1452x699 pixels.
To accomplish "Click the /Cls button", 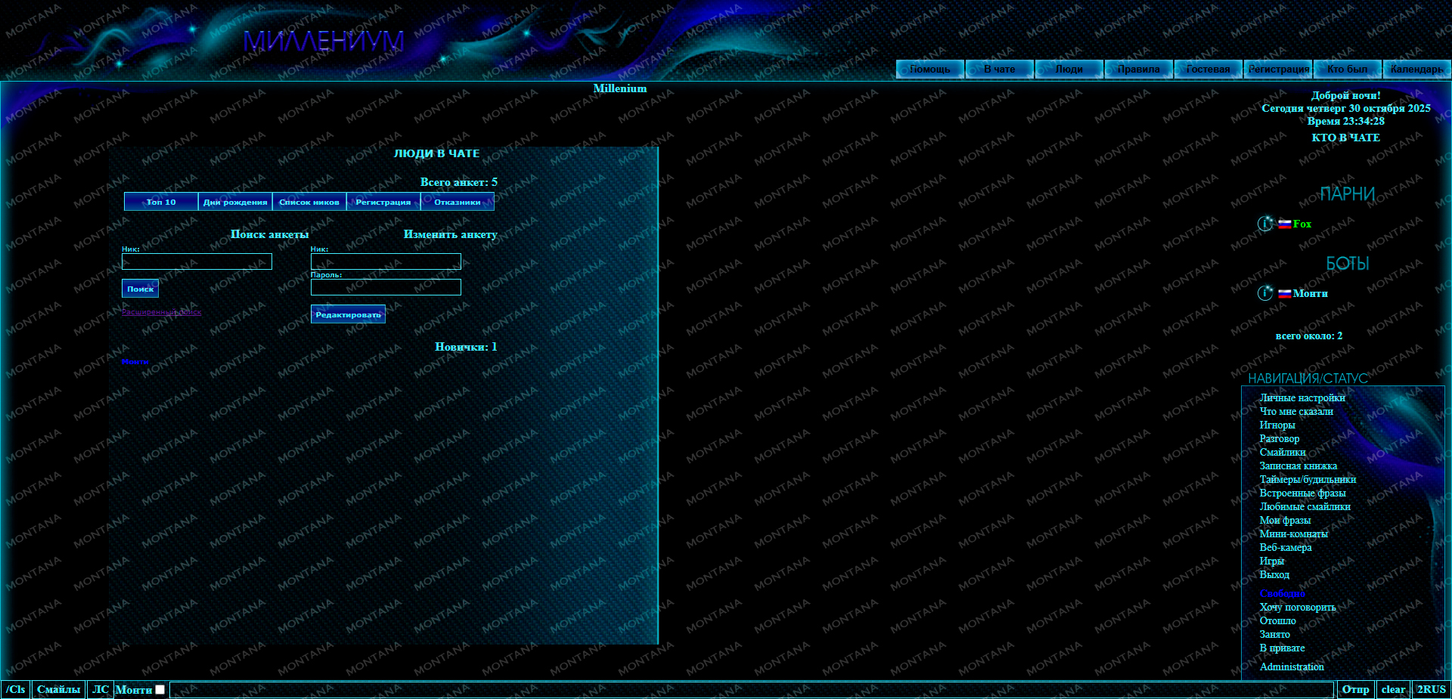I will (16, 689).
